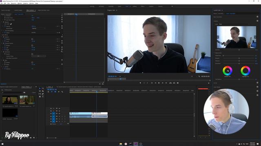Toggle Basic Correction section checkbox
The width and height of the screenshot is (261, 146).
click(257, 17)
